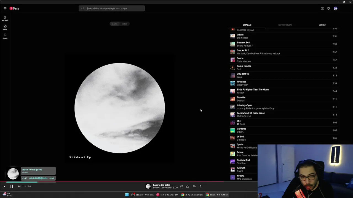Play Gardenia by DRWN.
Image resolution: width=353 pixels, height=198 pixels.
pos(284,130)
